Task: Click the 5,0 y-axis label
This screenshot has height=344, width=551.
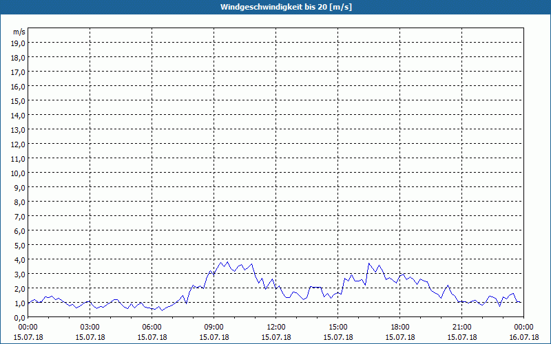Action: 20,246
